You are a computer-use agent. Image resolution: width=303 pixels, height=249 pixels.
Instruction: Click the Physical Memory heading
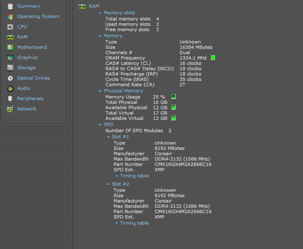(123, 91)
